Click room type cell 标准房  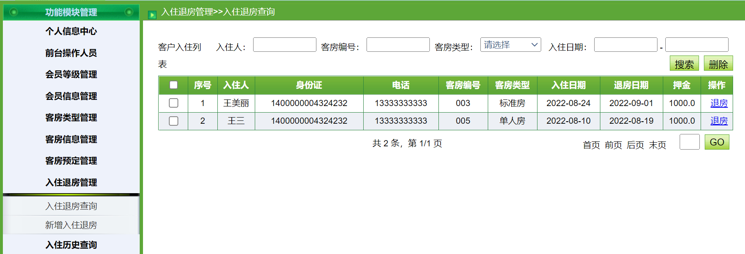point(512,103)
